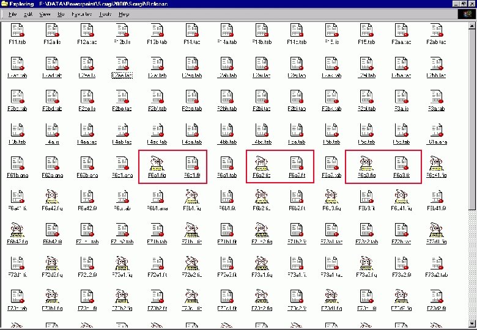Select the F15.tab file icon

point(366,31)
